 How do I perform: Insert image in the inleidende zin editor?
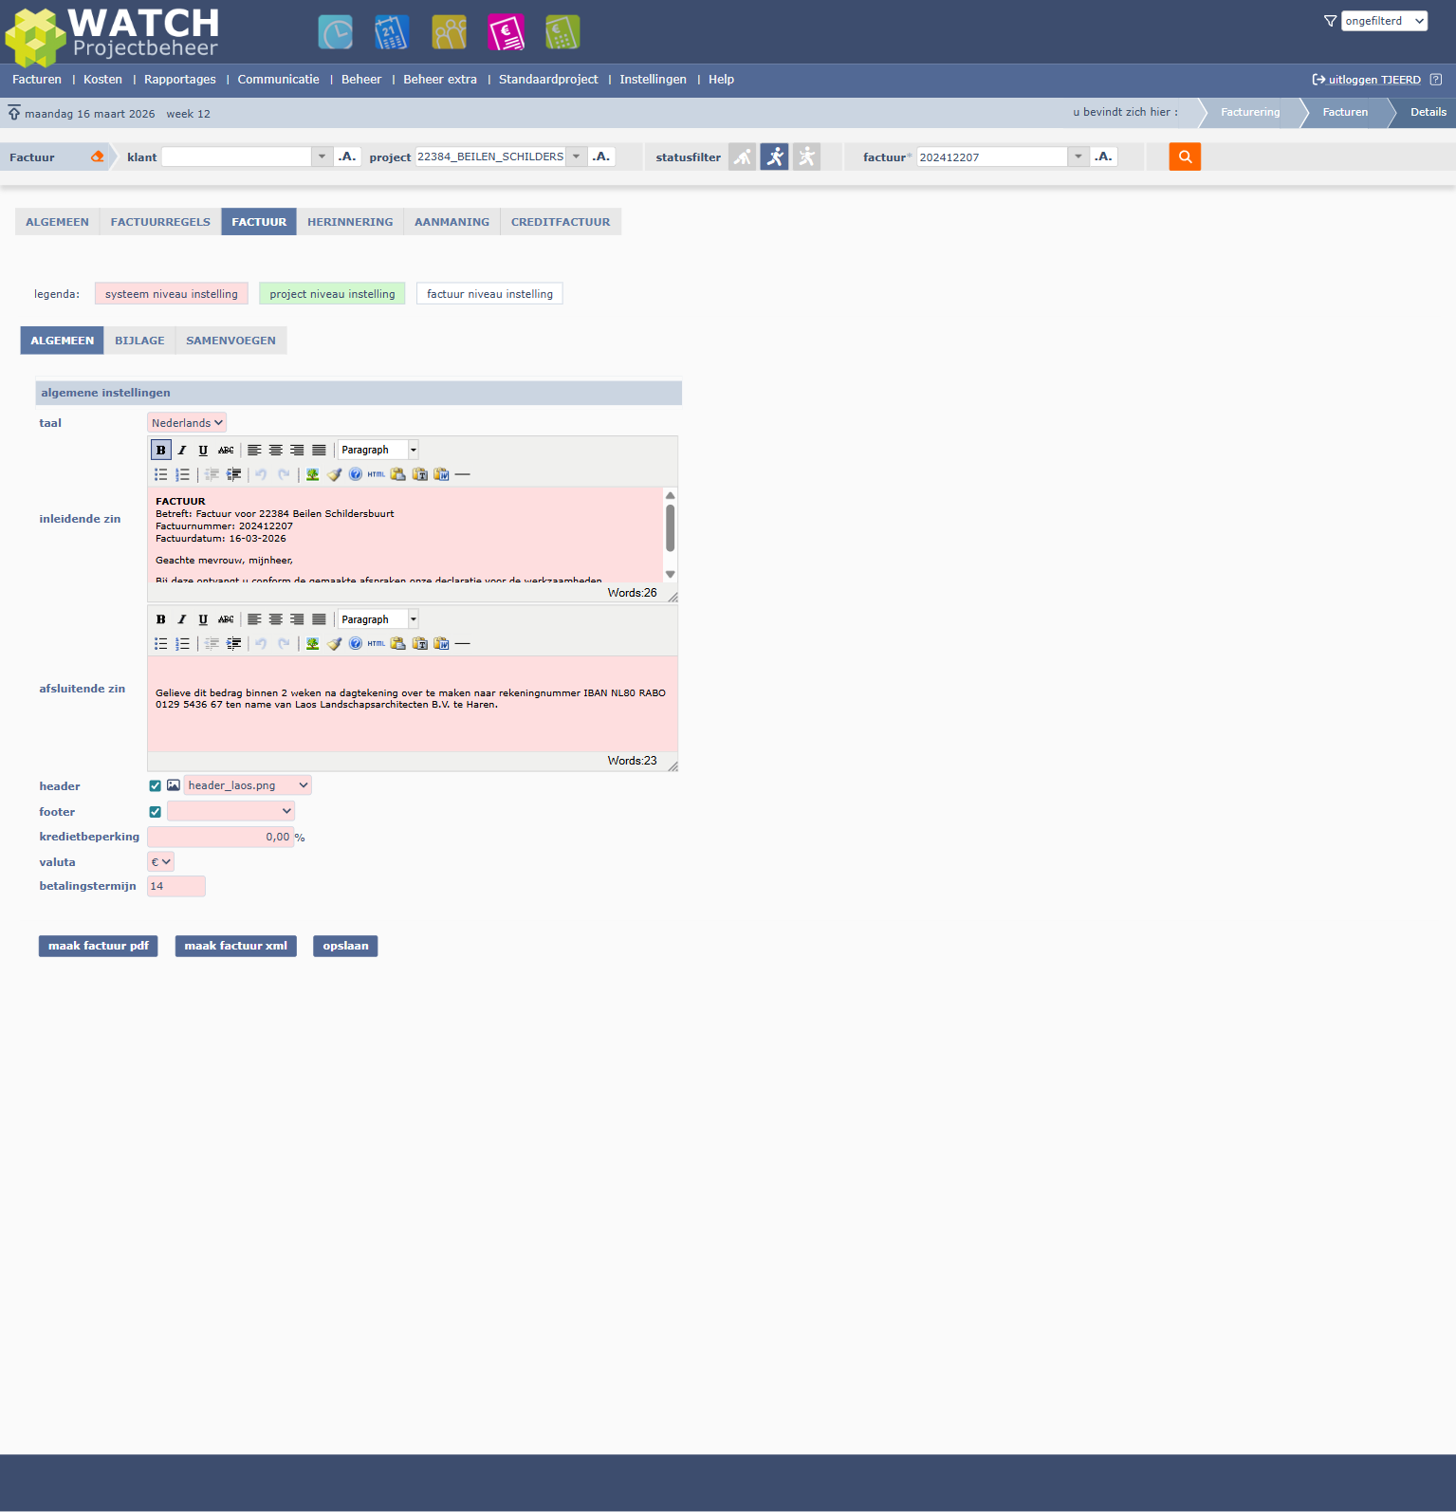[x=312, y=474]
